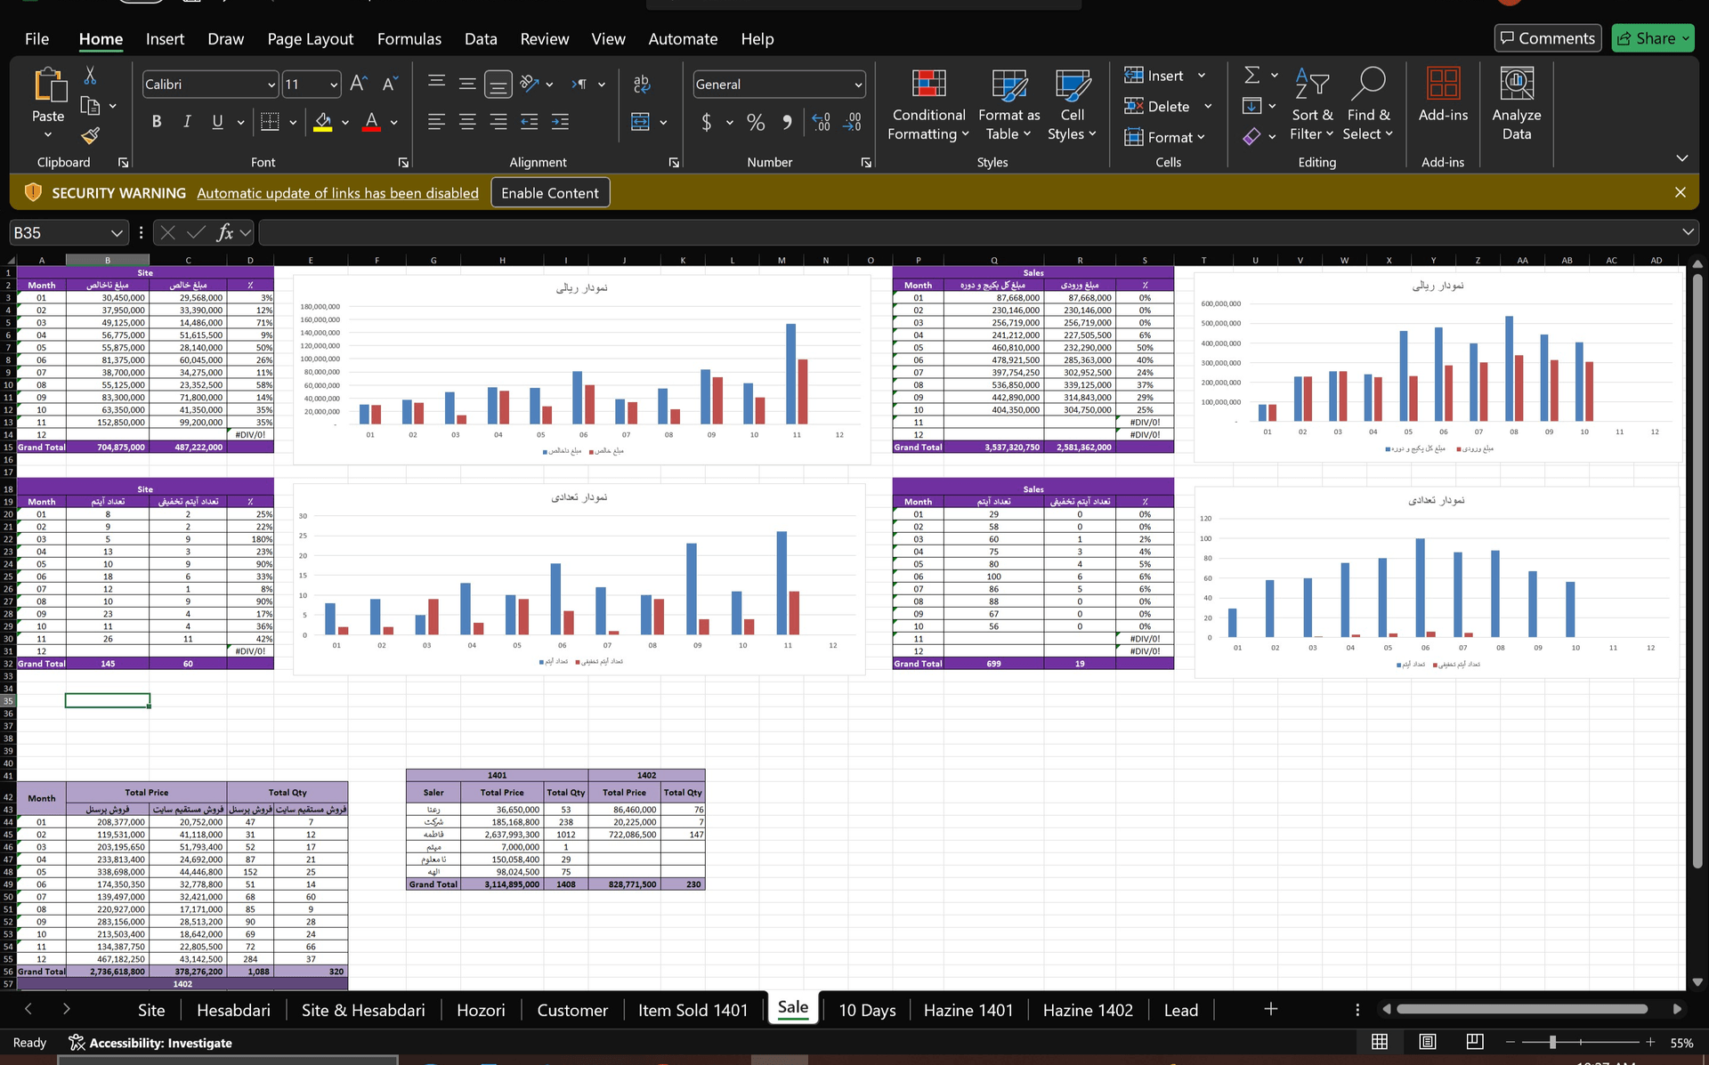Image resolution: width=1709 pixels, height=1065 pixels.
Task: Toggle Underline formatting
Action: click(x=217, y=122)
